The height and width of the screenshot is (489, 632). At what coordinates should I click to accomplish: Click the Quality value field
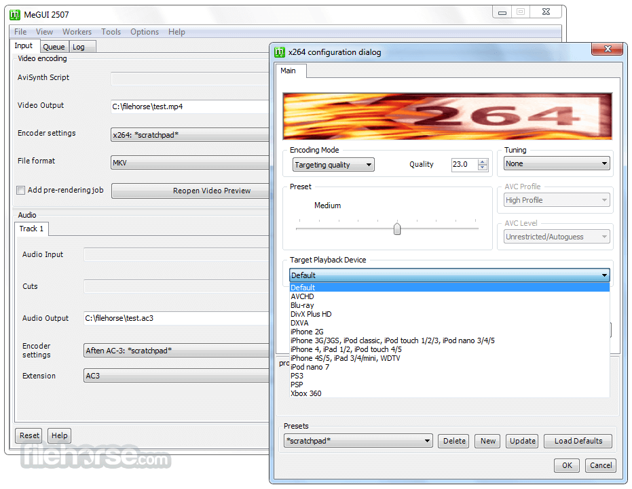(x=465, y=164)
